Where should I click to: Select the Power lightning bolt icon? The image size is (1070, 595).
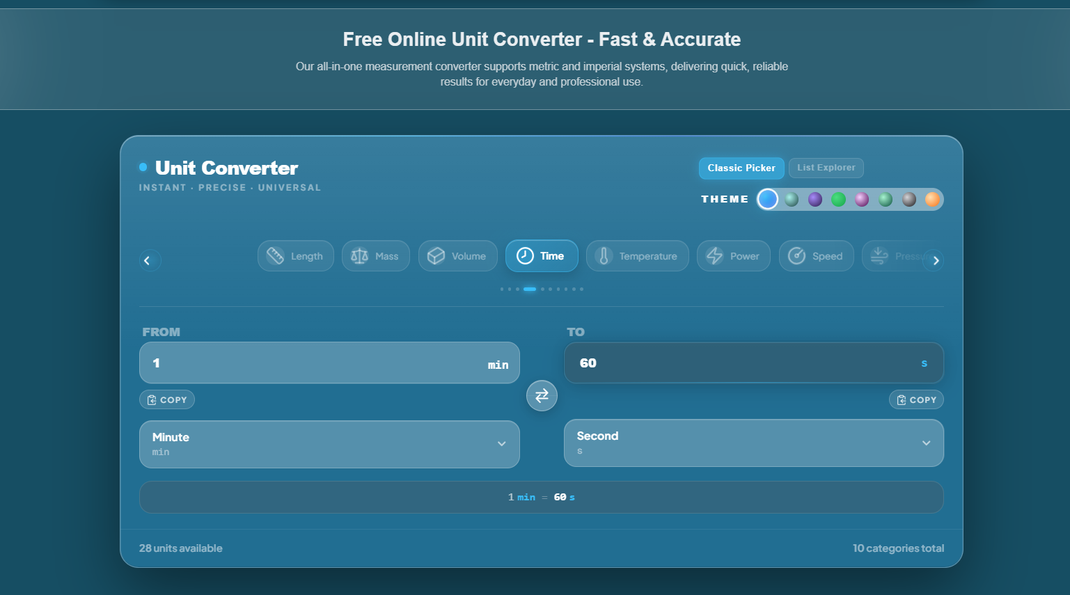(x=714, y=256)
